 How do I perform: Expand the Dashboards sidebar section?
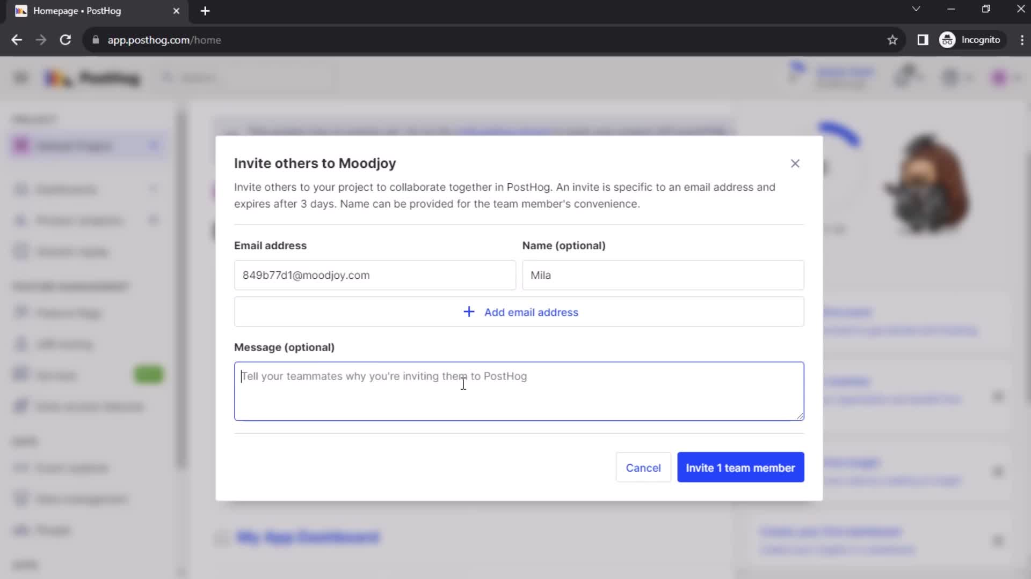[154, 189]
